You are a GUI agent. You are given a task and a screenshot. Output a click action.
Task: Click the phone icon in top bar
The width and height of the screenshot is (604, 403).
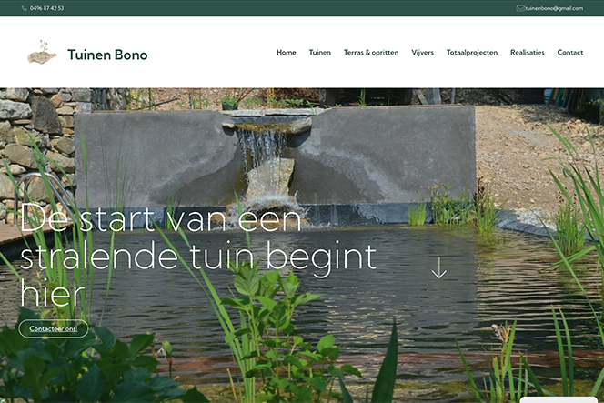pos(24,8)
